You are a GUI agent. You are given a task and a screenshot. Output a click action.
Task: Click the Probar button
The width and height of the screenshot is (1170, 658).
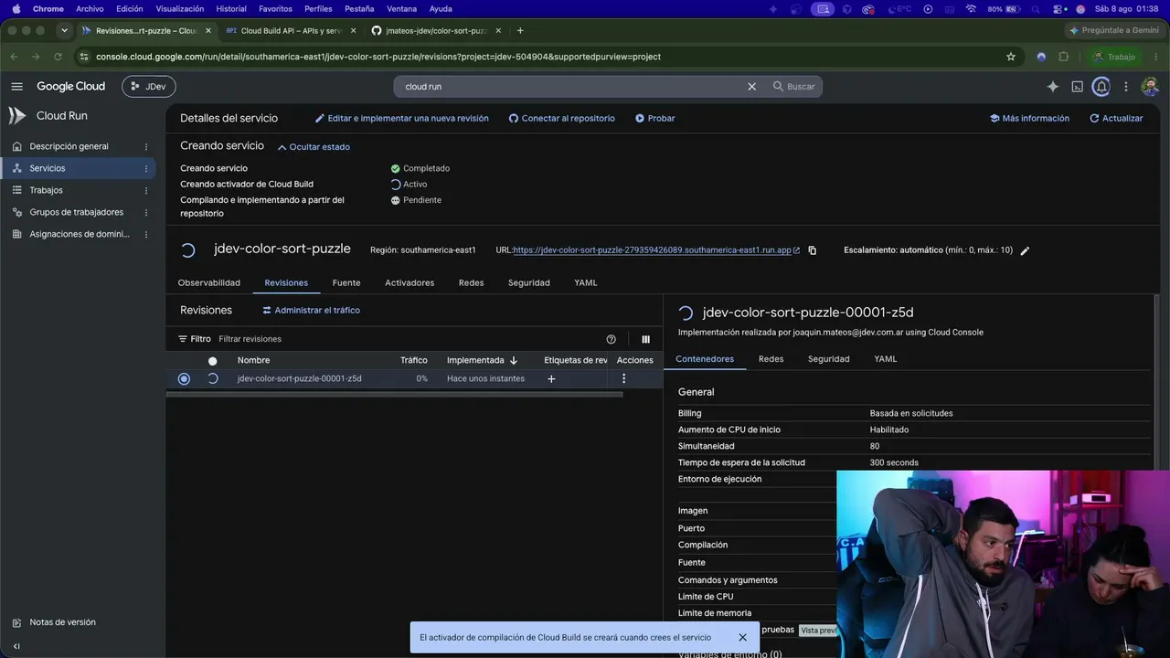pyautogui.click(x=655, y=119)
